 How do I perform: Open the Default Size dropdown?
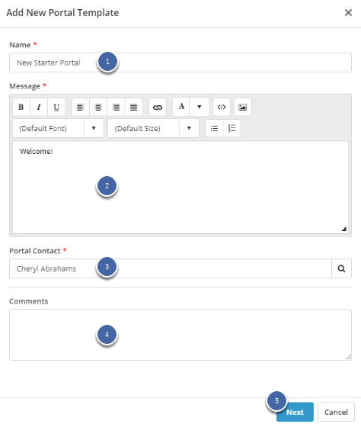[x=153, y=128]
